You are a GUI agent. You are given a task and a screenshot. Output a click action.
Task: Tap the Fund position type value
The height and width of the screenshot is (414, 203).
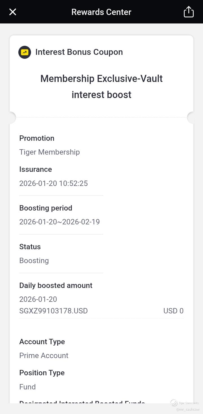click(x=27, y=387)
